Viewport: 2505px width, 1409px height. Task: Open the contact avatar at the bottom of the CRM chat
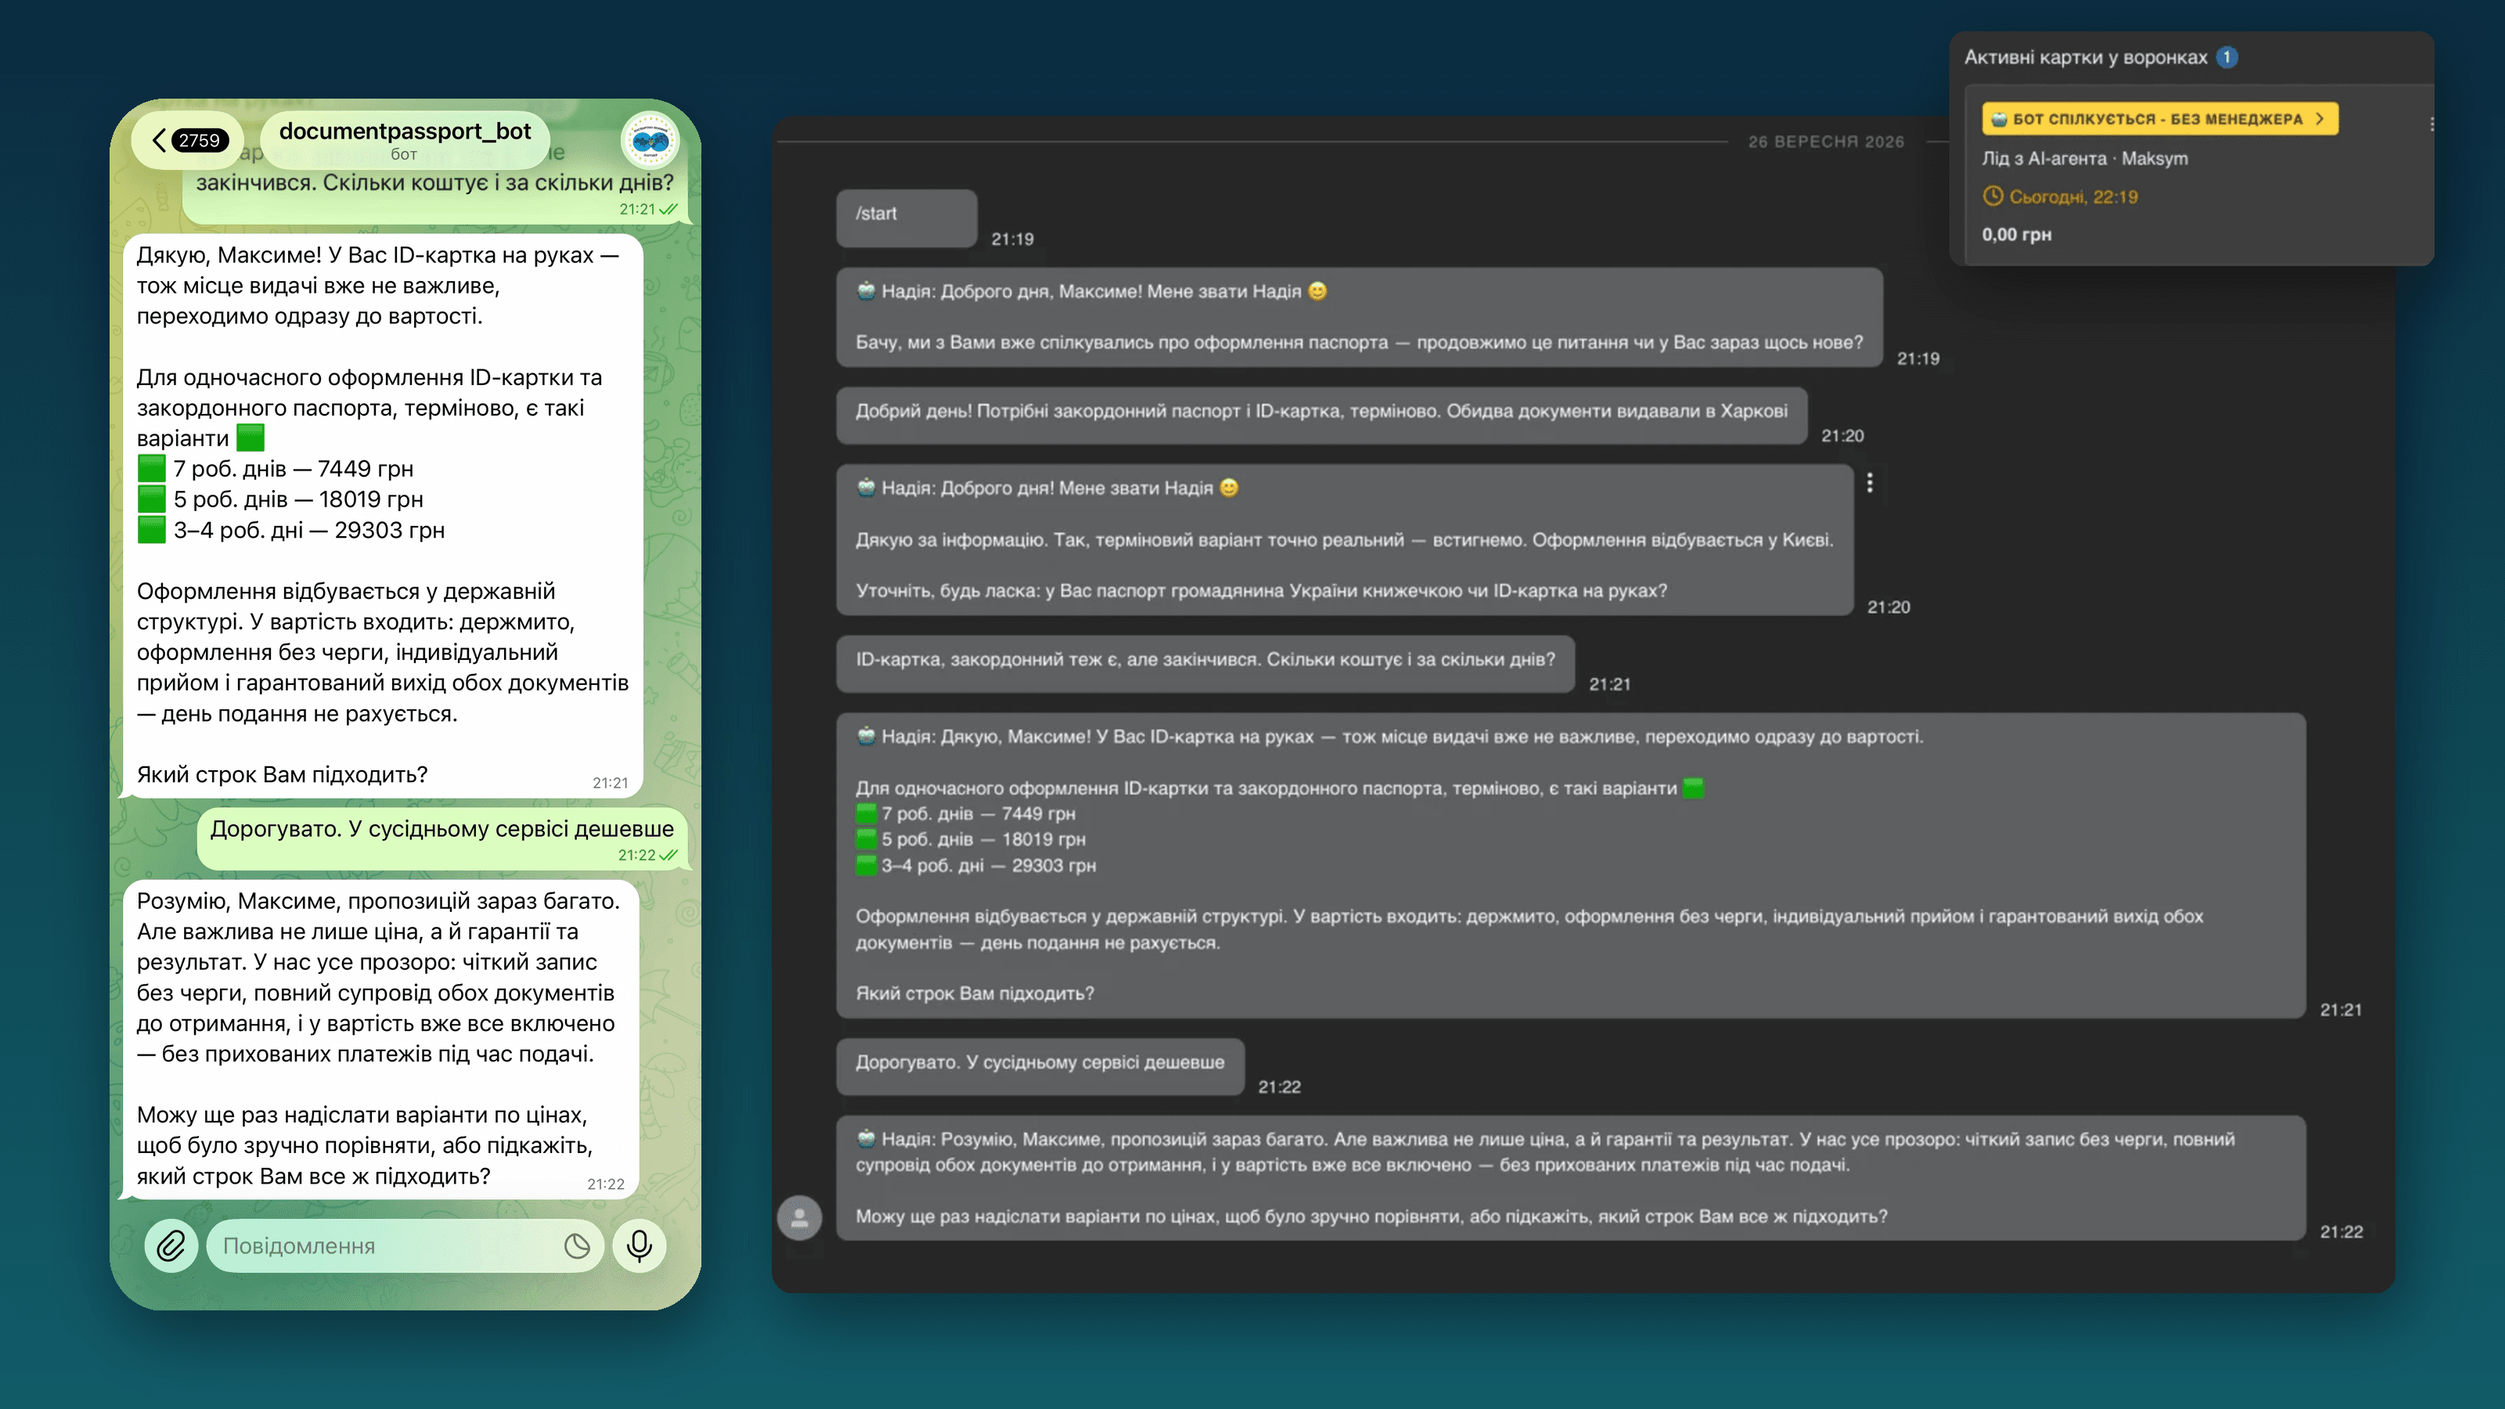(x=799, y=1217)
